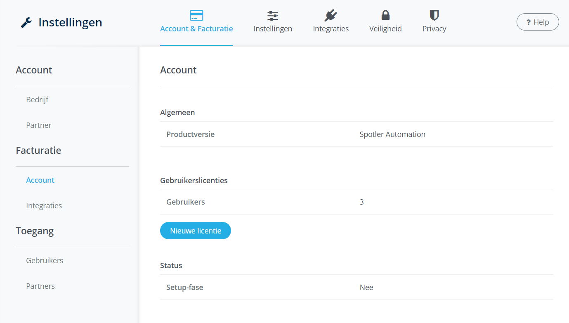Click the Setup-fase status row

[x=357, y=288]
